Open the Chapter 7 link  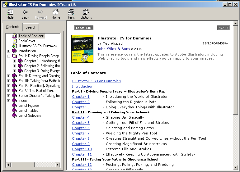pos(81,133)
